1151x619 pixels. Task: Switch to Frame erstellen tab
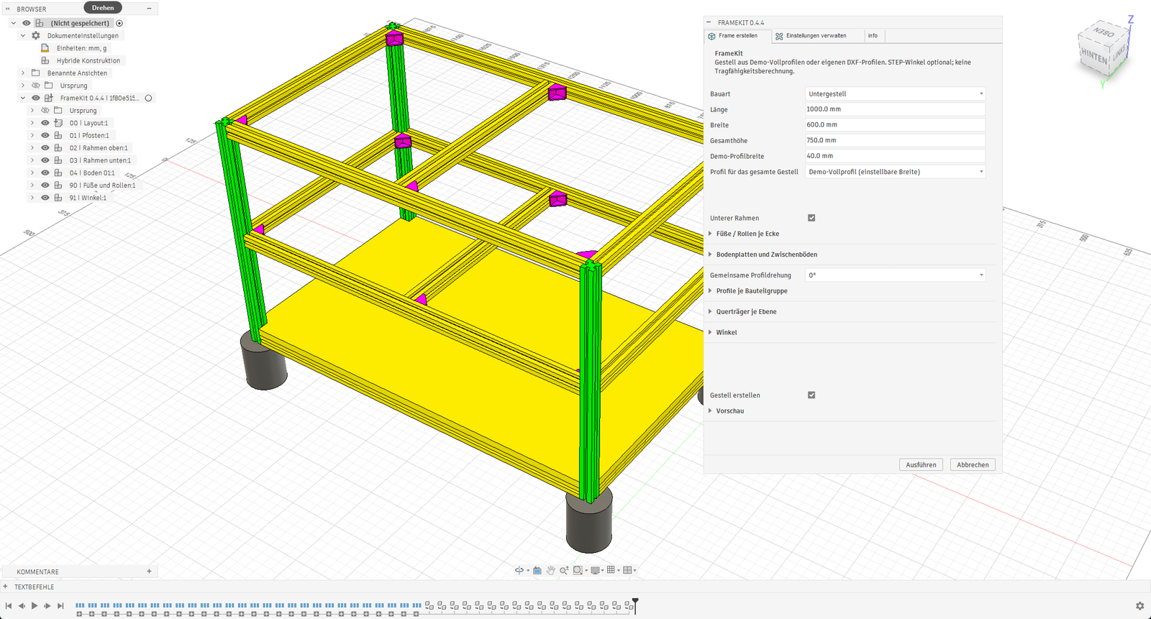(x=737, y=36)
